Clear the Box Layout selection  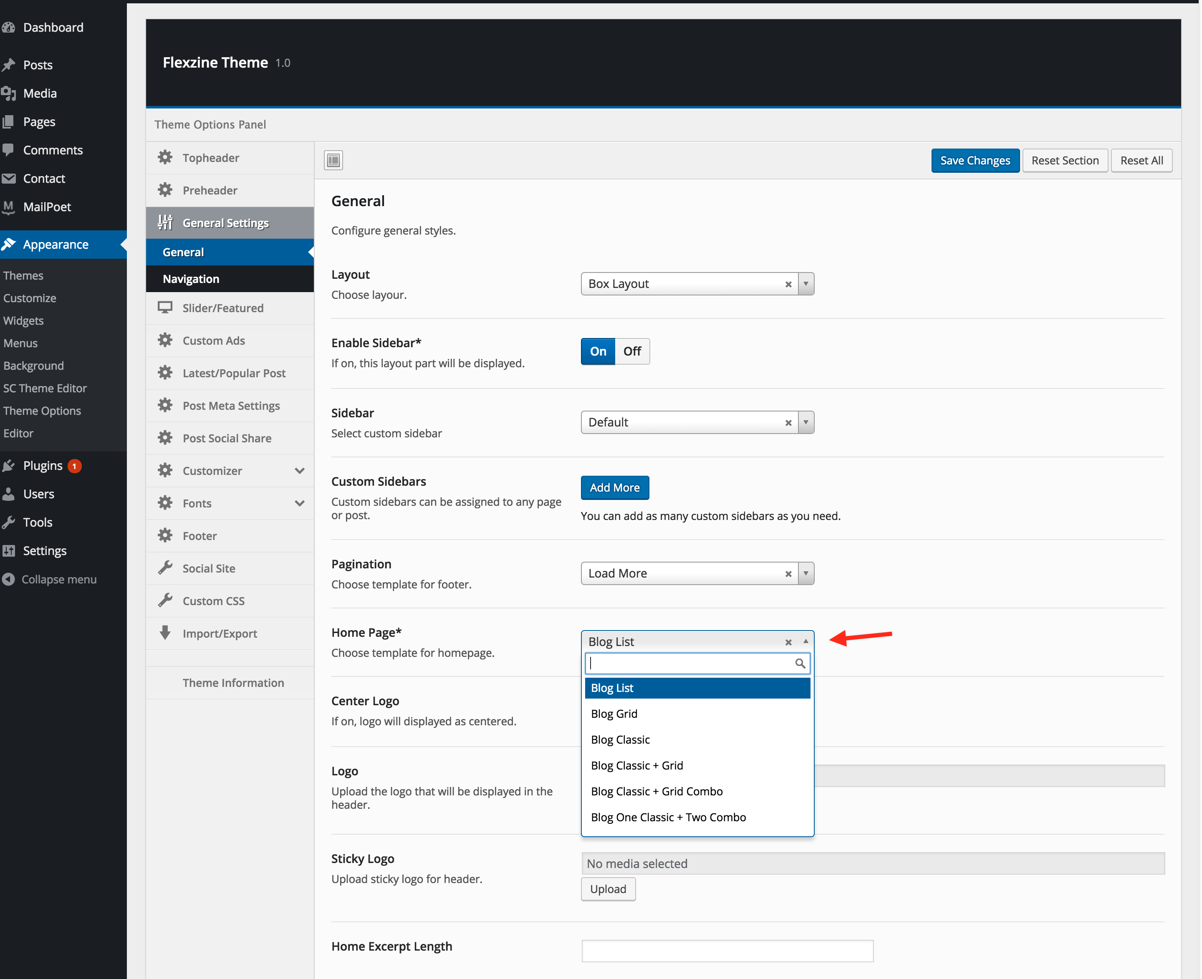[x=788, y=284]
